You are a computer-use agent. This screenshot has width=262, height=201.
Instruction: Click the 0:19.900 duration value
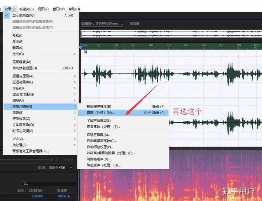pyautogui.click(x=37, y=196)
